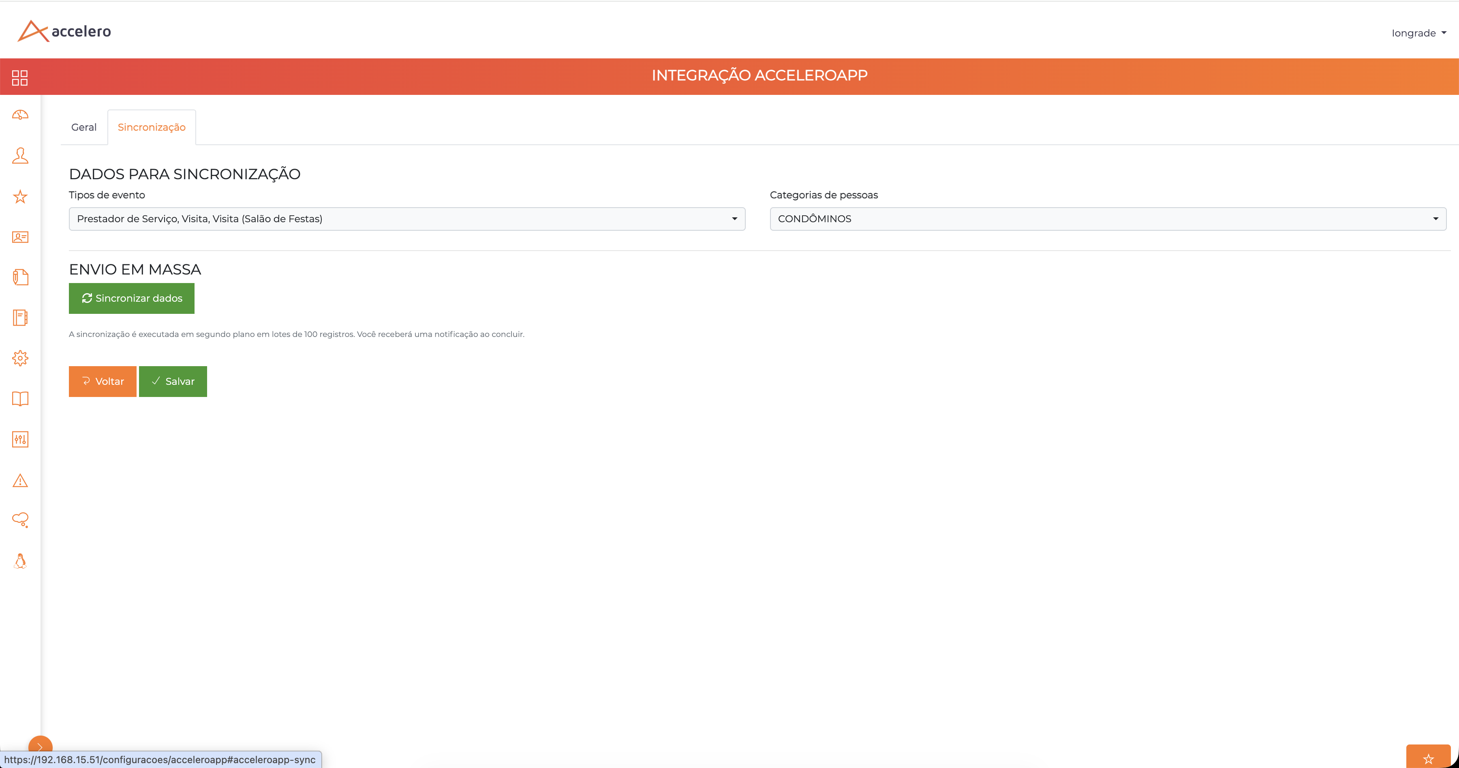The height and width of the screenshot is (768, 1459).
Task: Open the Tipos de evento dropdown
Action: click(x=406, y=219)
